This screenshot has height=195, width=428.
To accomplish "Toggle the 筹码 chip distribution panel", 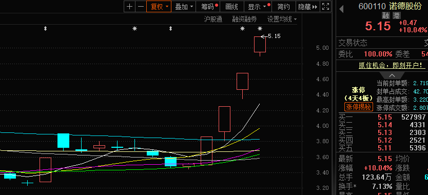I will click(x=209, y=7).
